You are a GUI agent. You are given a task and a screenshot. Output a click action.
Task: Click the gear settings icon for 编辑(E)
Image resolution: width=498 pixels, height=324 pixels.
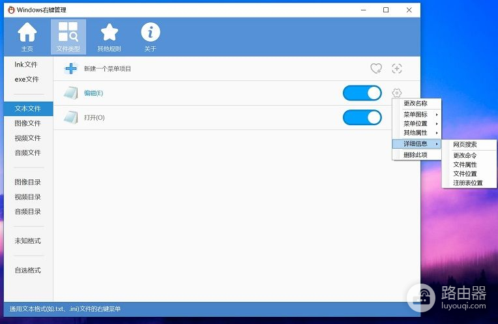tap(397, 93)
